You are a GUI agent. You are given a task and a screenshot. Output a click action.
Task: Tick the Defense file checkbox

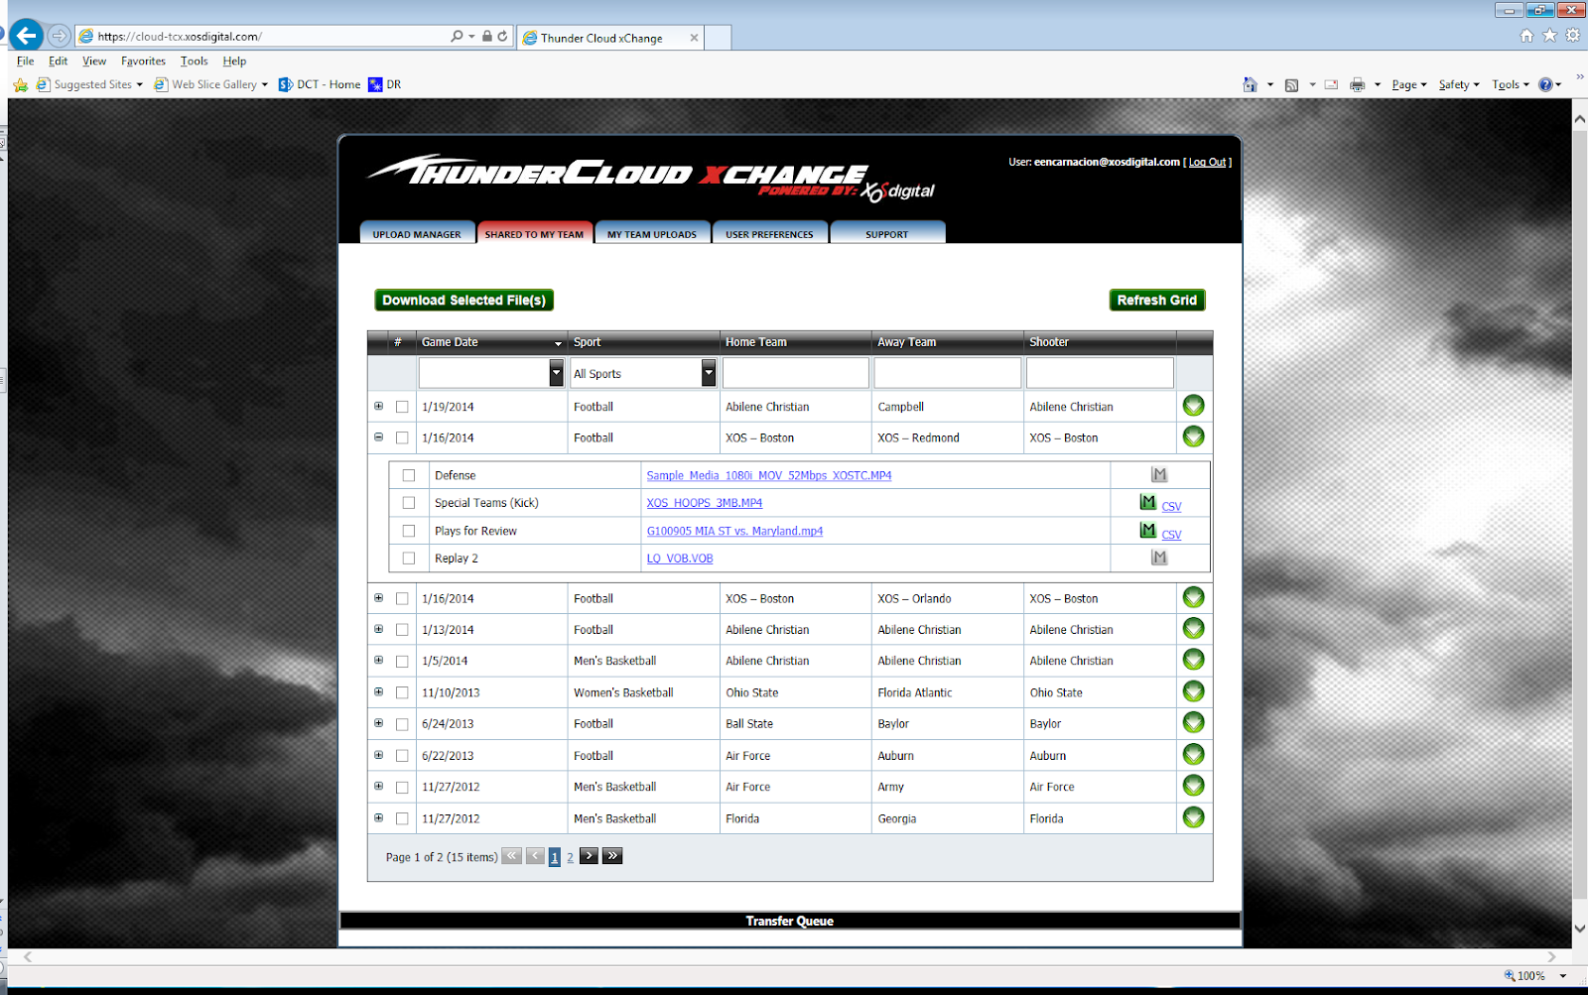tap(409, 475)
